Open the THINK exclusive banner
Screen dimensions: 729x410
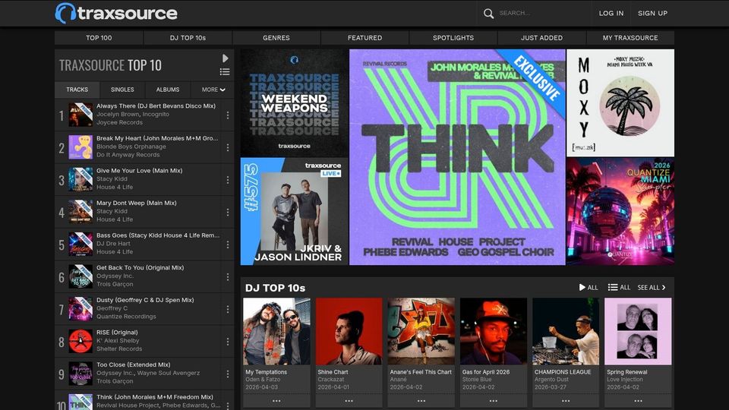(x=457, y=157)
